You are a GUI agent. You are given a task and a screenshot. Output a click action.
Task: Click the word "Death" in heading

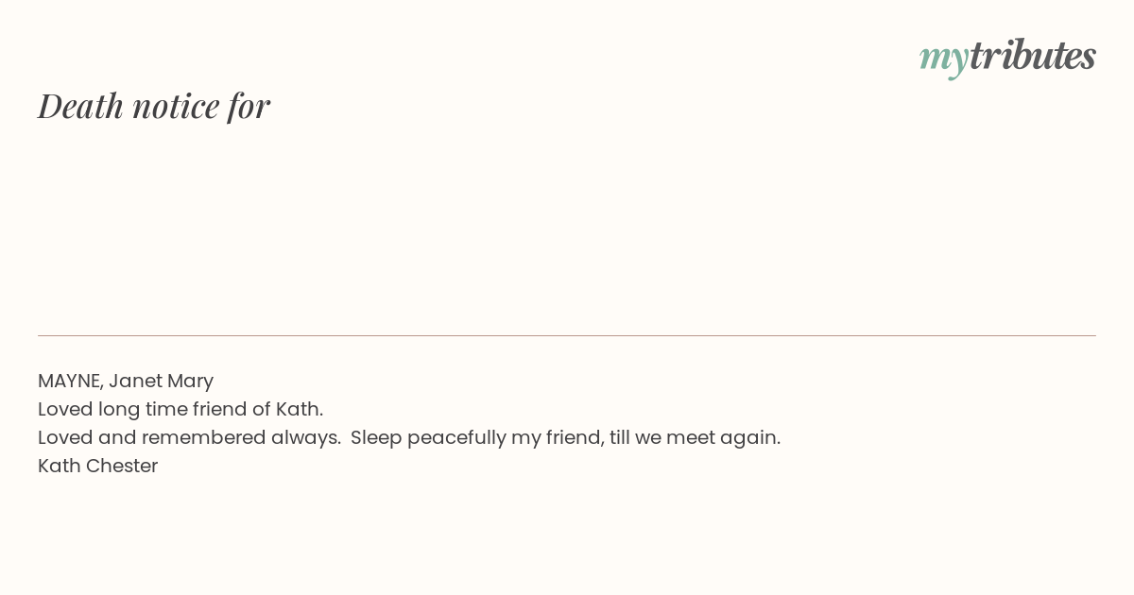pyautogui.click(x=81, y=106)
